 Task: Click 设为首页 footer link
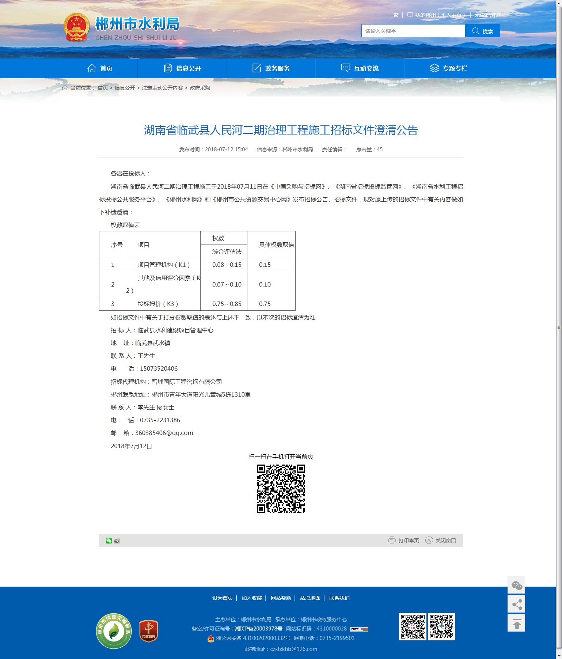click(223, 598)
